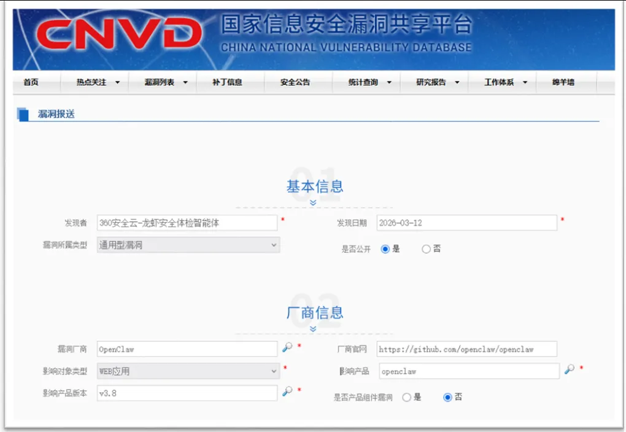Click the 热点关注 navigation item label
626x432 pixels.
tap(91, 82)
